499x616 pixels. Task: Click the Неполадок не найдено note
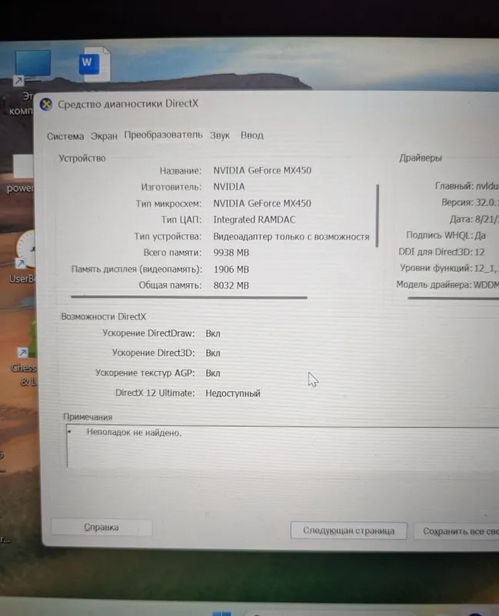click(x=134, y=433)
